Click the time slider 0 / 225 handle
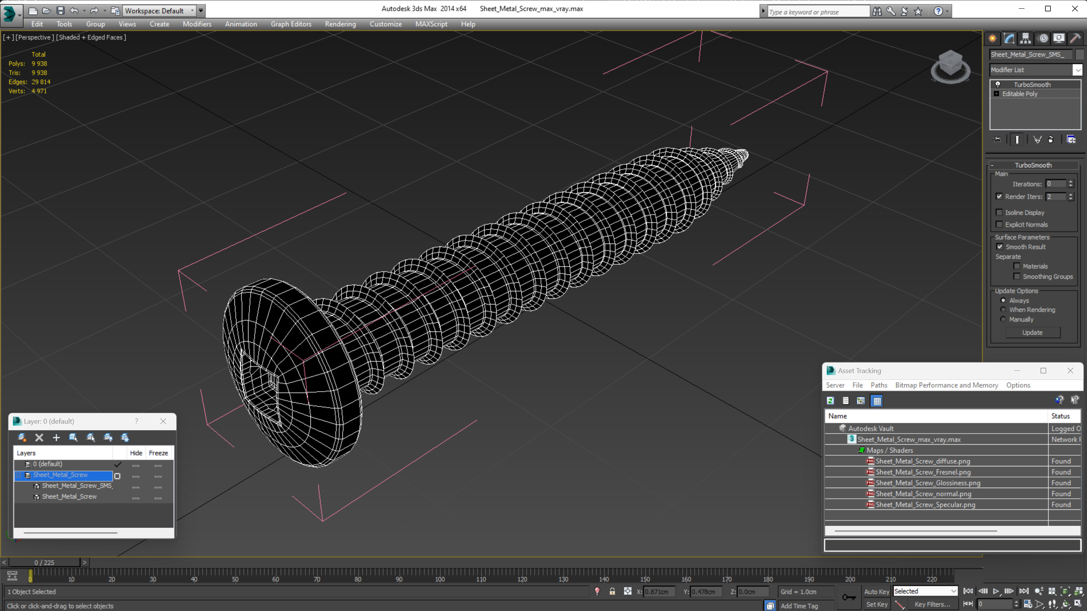This screenshot has height=611, width=1087. (x=44, y=562)
